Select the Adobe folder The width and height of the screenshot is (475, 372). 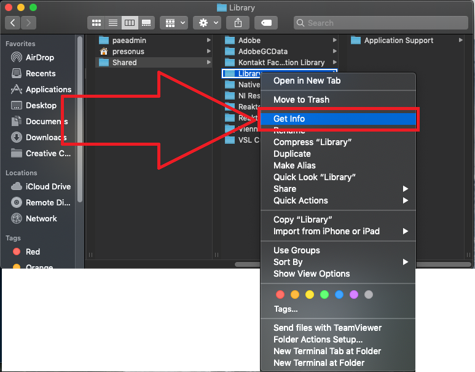point(249,41)
